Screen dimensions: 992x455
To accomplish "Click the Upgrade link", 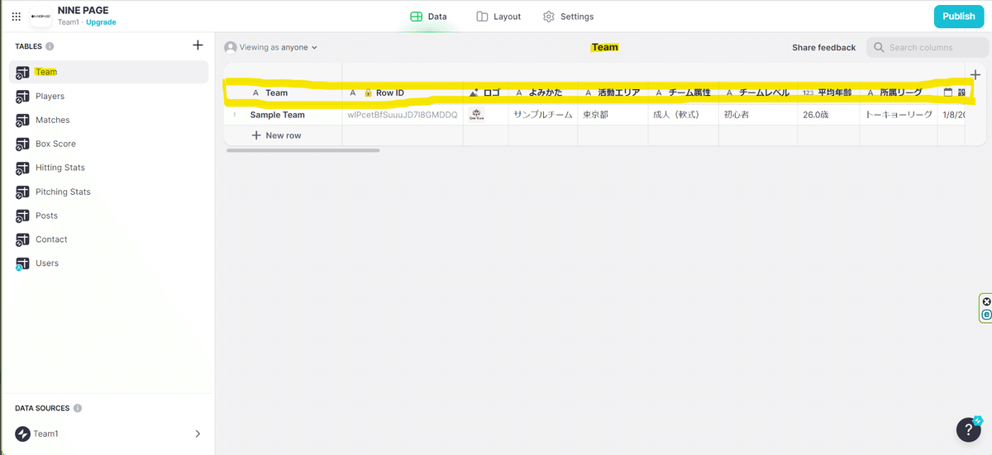I will (101, 22).
